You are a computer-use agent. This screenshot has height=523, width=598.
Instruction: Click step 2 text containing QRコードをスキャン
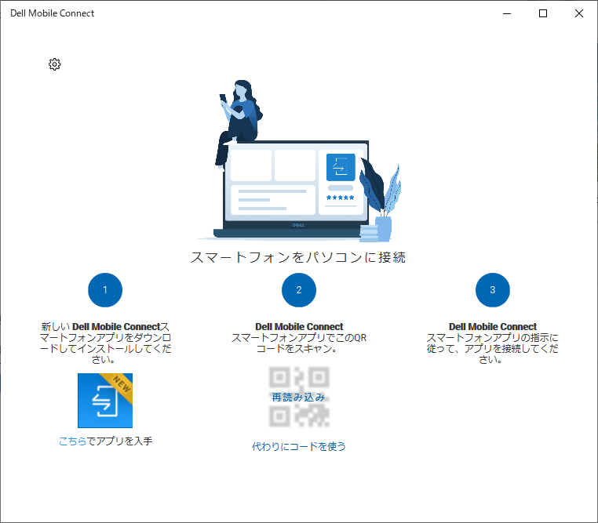tap(299, 337)
